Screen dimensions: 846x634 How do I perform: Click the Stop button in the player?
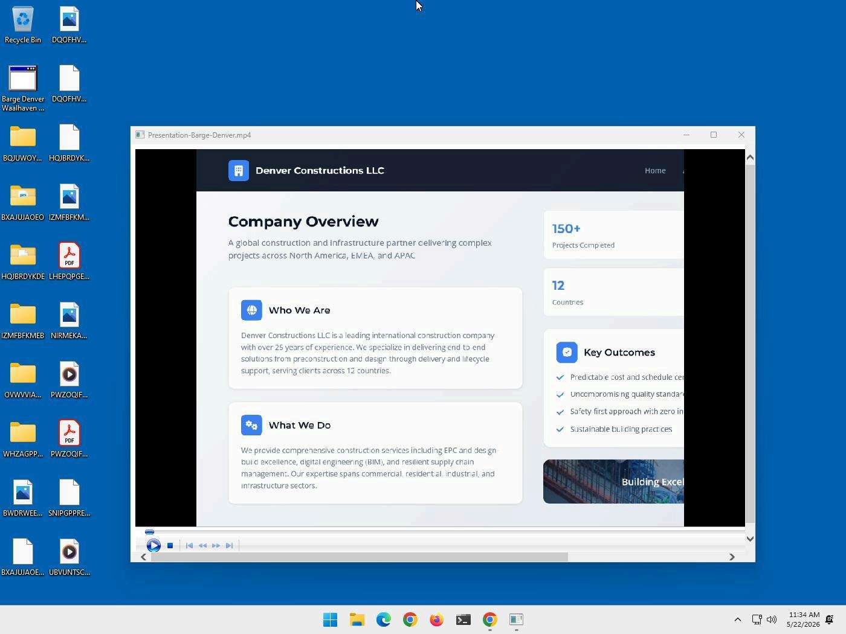point(170,545)
